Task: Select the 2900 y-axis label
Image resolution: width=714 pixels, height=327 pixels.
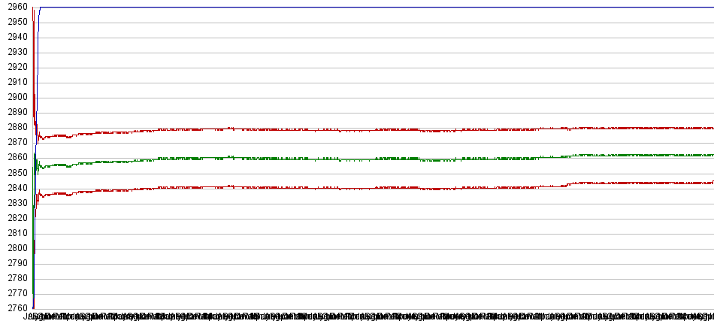Action: [15, 97]
